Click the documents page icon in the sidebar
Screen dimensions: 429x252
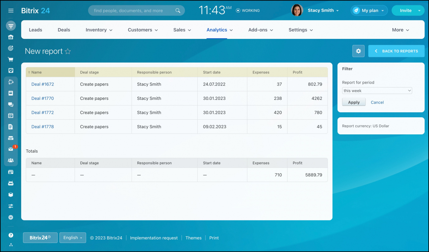(x=11, y=127)
